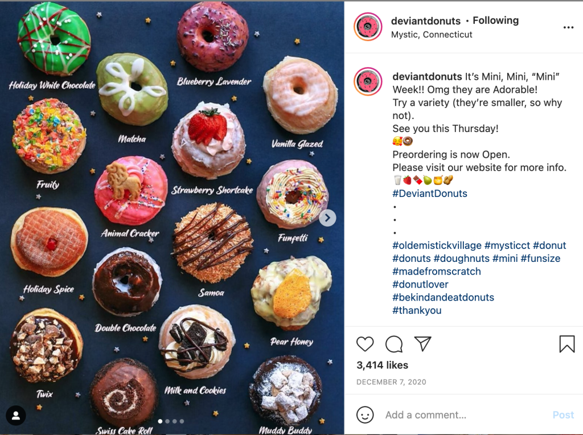The width and height of the screenshot is (583, 435).
Task: Open the #DeviantDonuts hashtag
Action: (x=430, y=194)
